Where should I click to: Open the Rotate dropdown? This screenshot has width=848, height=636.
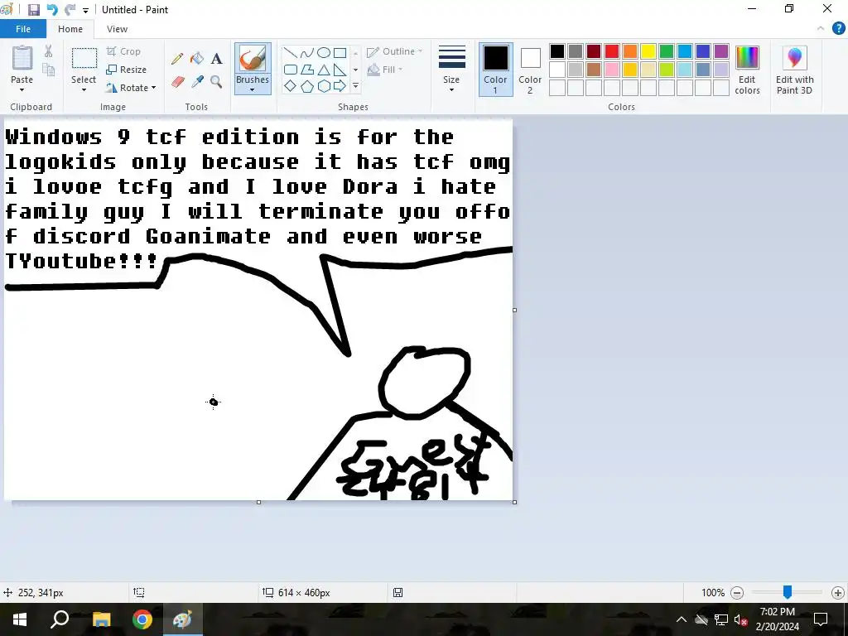[x=131, y=88]
